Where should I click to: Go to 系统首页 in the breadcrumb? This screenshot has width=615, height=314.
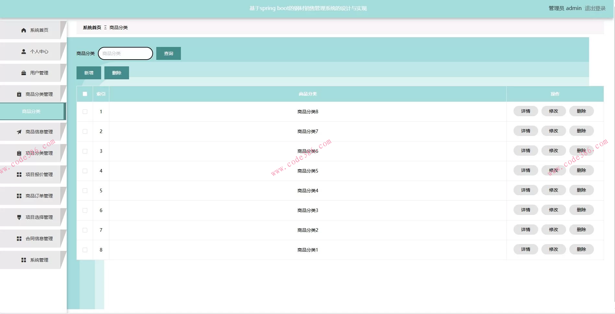[x=92, y=28]
